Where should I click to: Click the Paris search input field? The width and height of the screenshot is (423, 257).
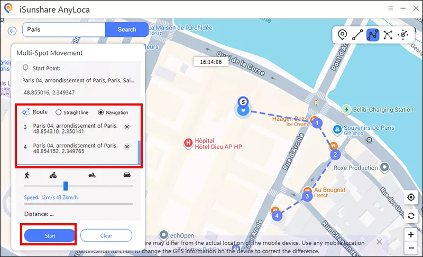[63, 30]
